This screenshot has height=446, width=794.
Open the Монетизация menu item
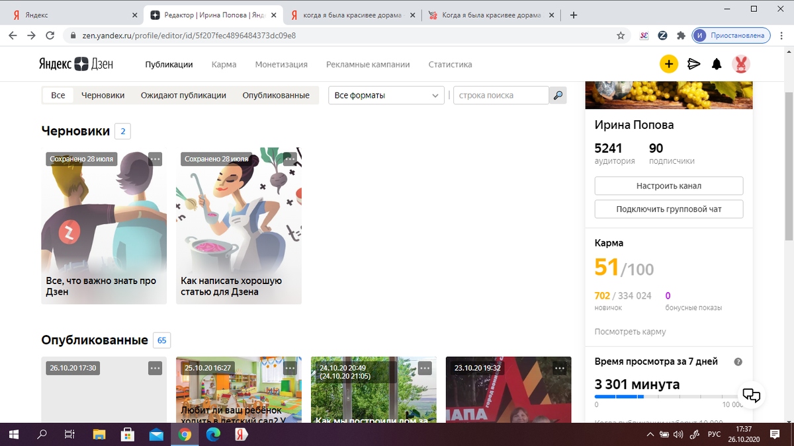pos(281,64)
